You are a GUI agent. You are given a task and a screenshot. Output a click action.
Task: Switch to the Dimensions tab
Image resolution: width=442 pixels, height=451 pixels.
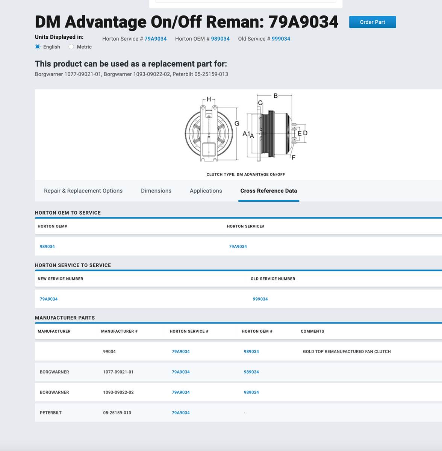click(156, 191)
